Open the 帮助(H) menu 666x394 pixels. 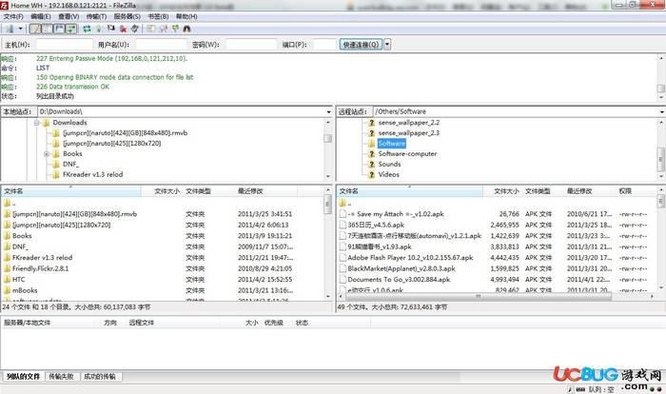(186, 16)
